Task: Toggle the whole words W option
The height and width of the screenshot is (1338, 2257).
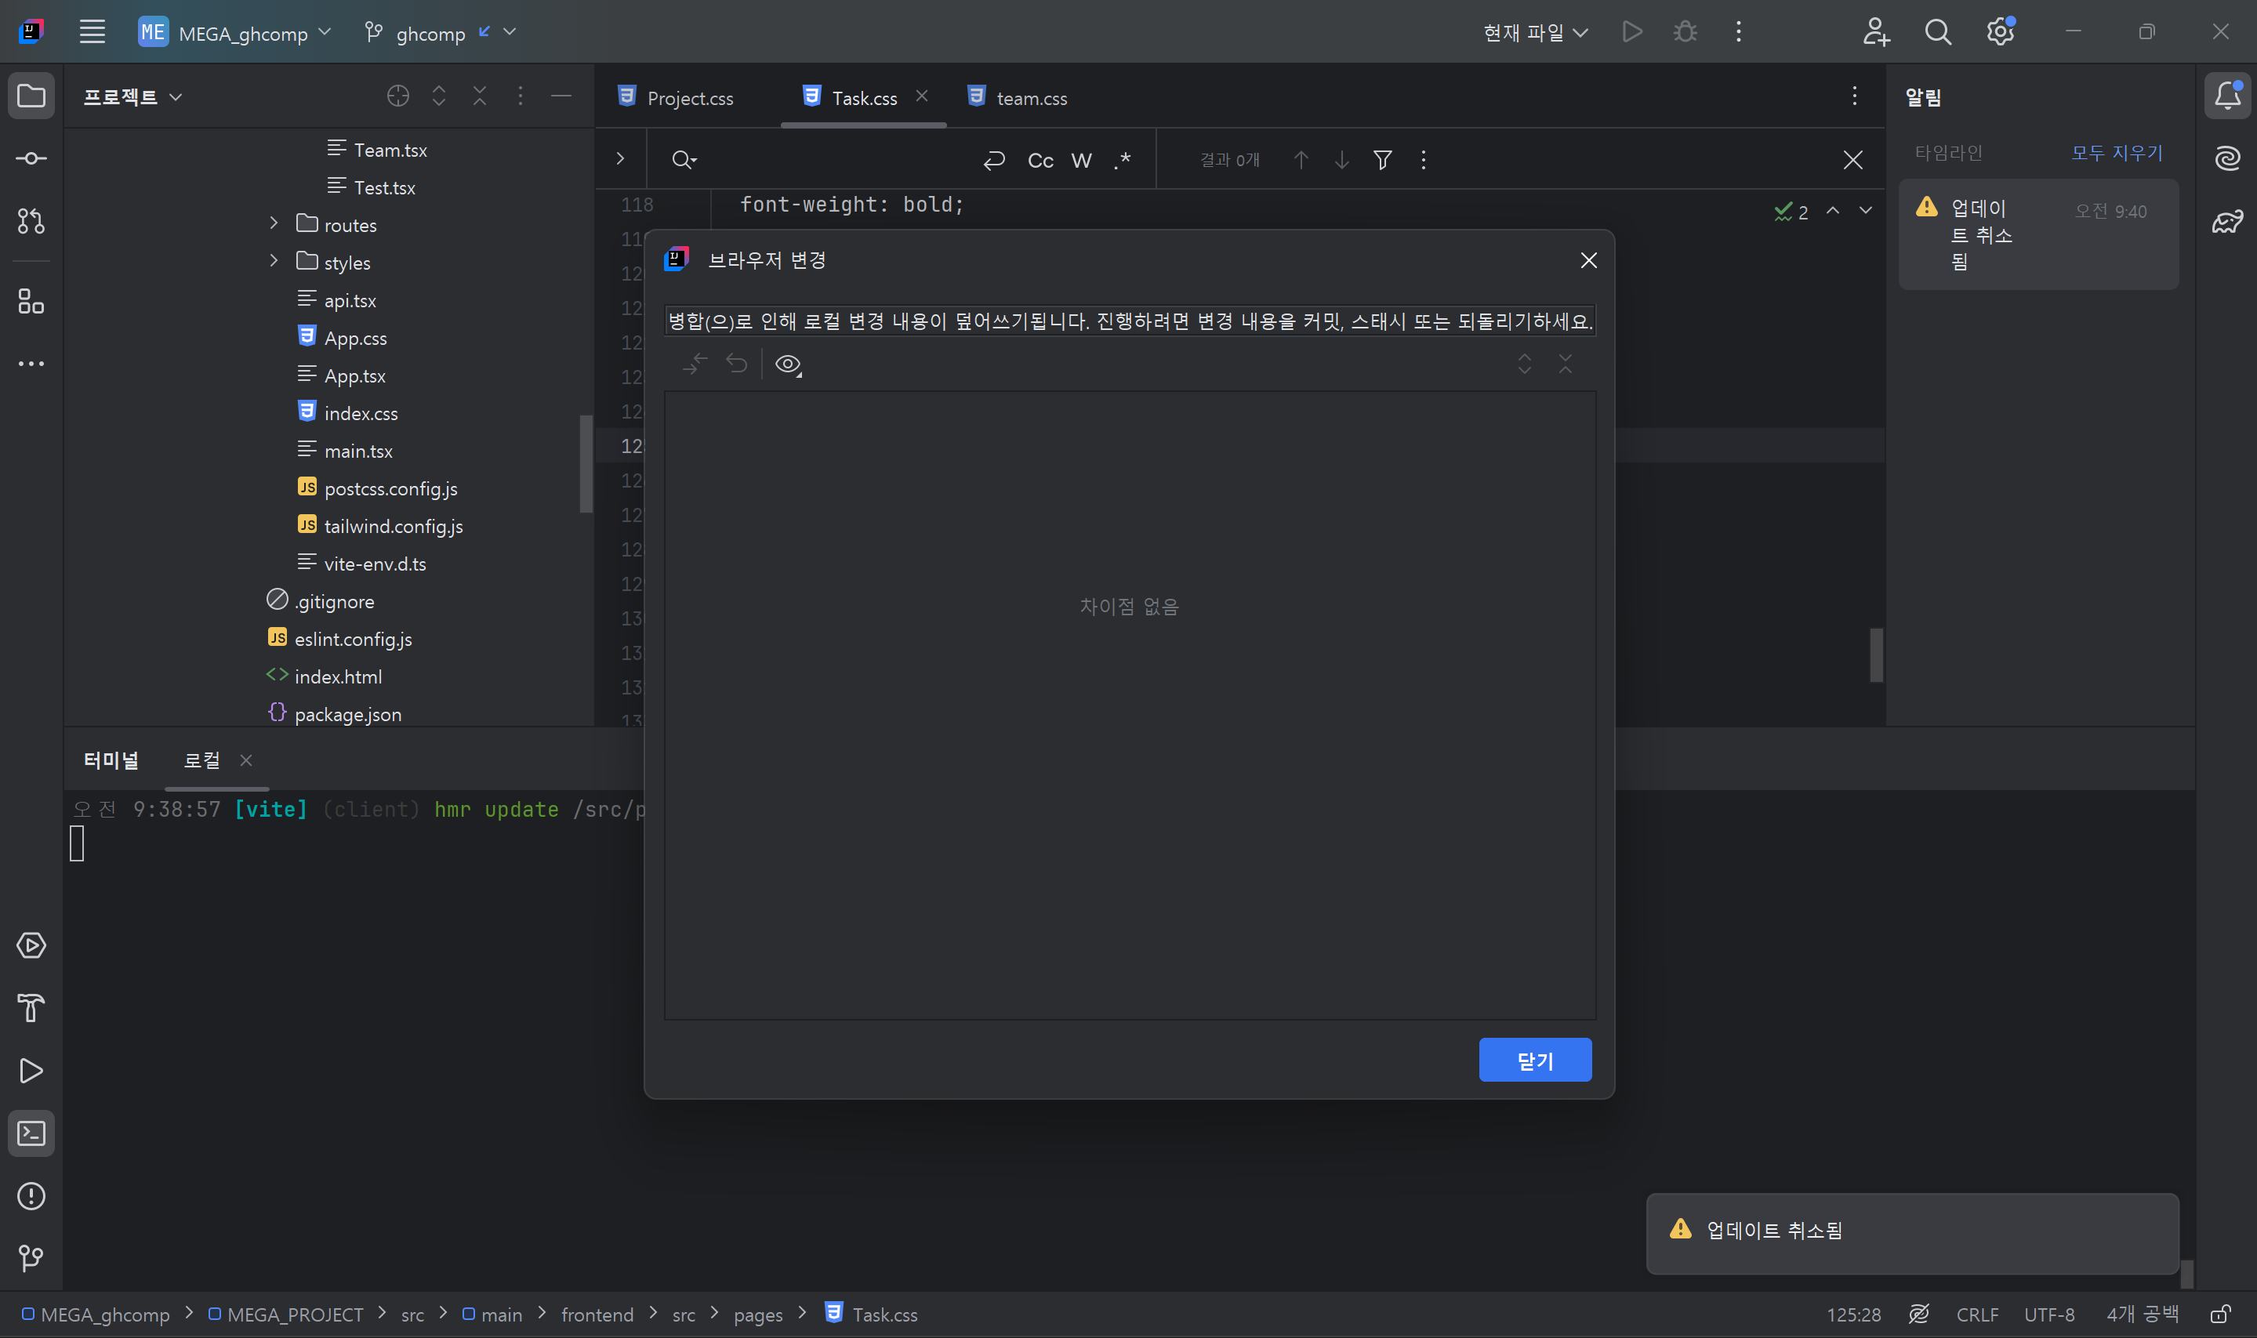Action: pos(1081,161)
